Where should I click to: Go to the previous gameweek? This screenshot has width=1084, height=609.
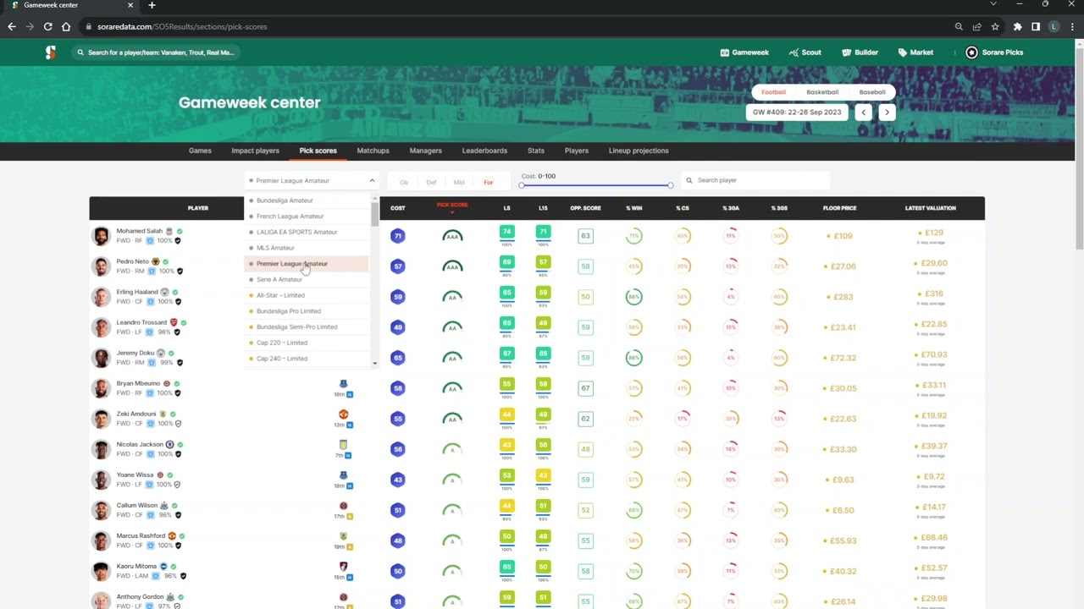tap(864, 112)
